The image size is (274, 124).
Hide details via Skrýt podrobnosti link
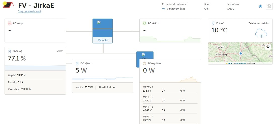(x=29, y=12)
